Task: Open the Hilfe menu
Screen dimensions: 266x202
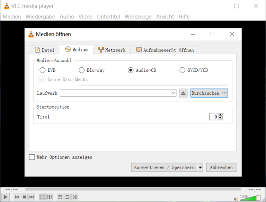Action: (x=184, y=16)
